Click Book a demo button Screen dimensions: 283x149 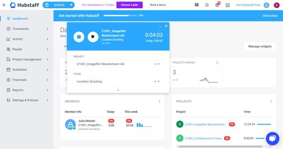(158, 5)
